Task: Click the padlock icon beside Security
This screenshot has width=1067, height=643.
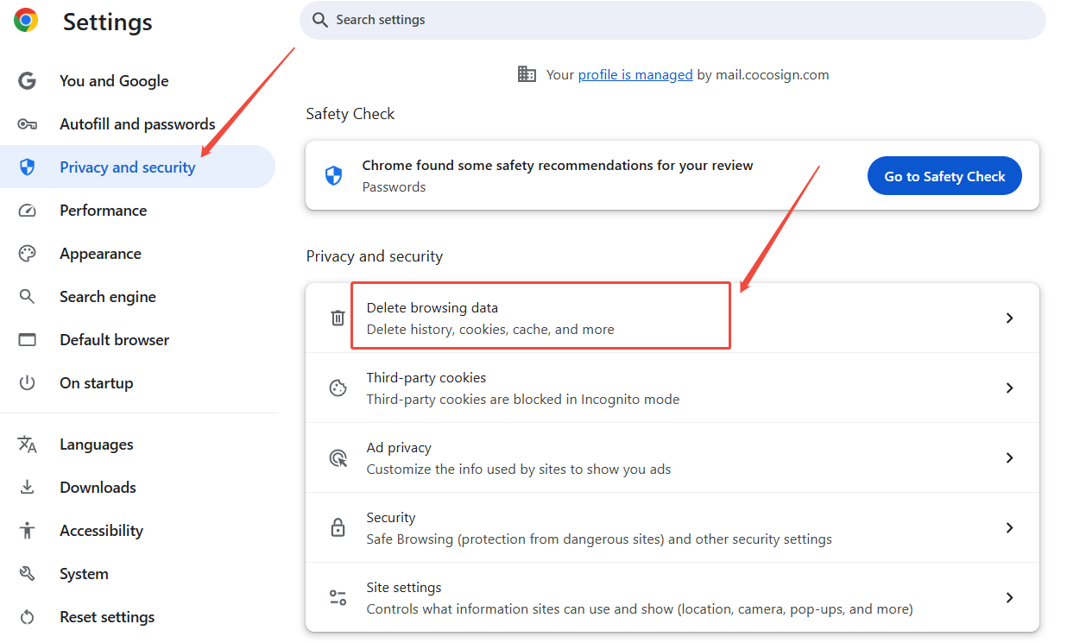Action: coord(338,527)
